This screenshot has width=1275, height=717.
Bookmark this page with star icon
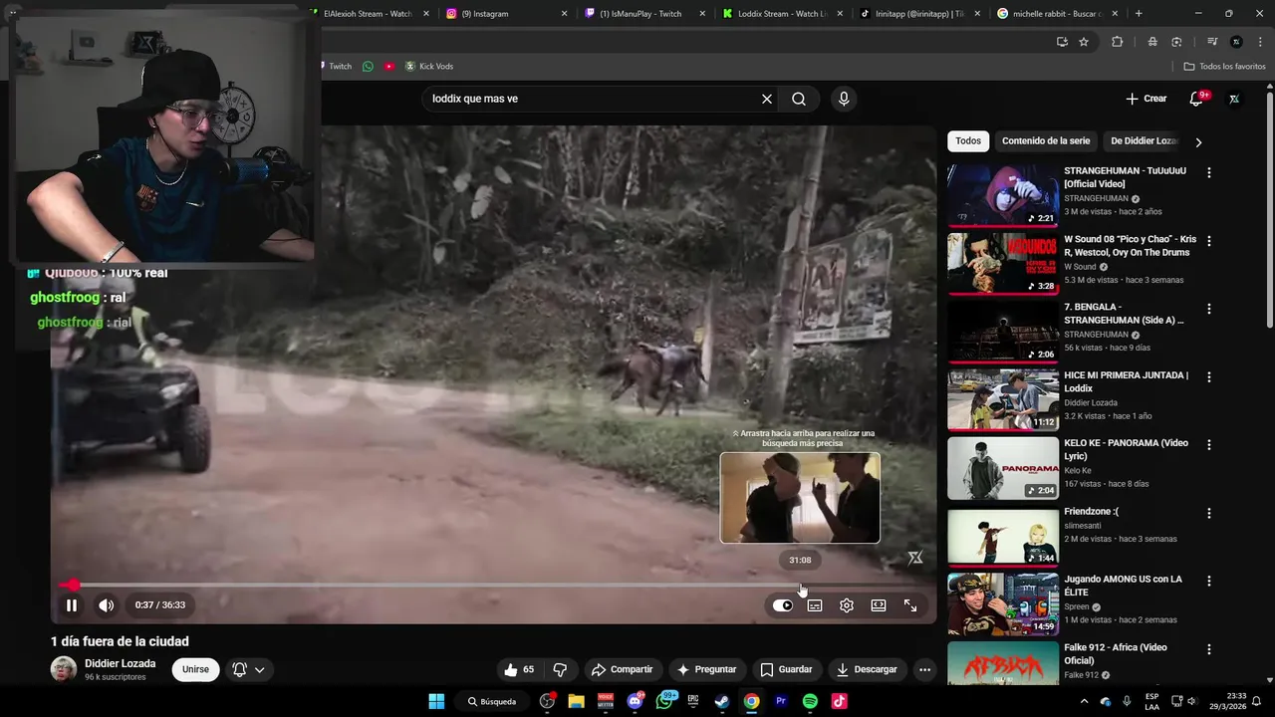pyautogui.click(x=1084, y=41)
